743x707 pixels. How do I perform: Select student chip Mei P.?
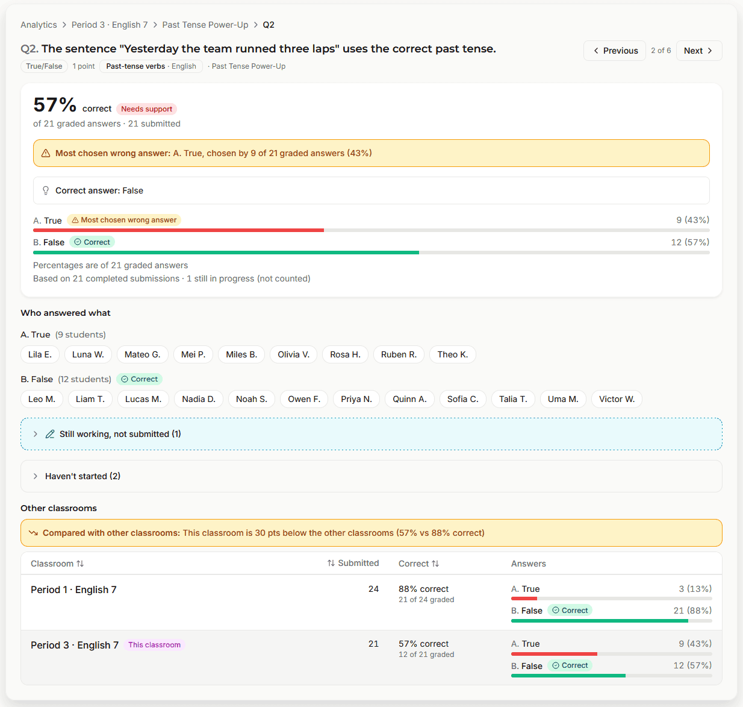[193, 354]
